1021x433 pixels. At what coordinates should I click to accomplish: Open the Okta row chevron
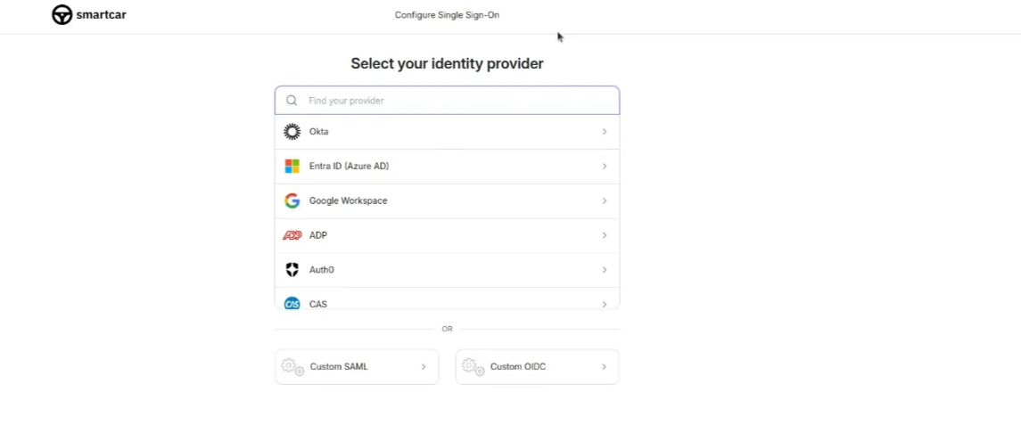click(x=605, y=132)
